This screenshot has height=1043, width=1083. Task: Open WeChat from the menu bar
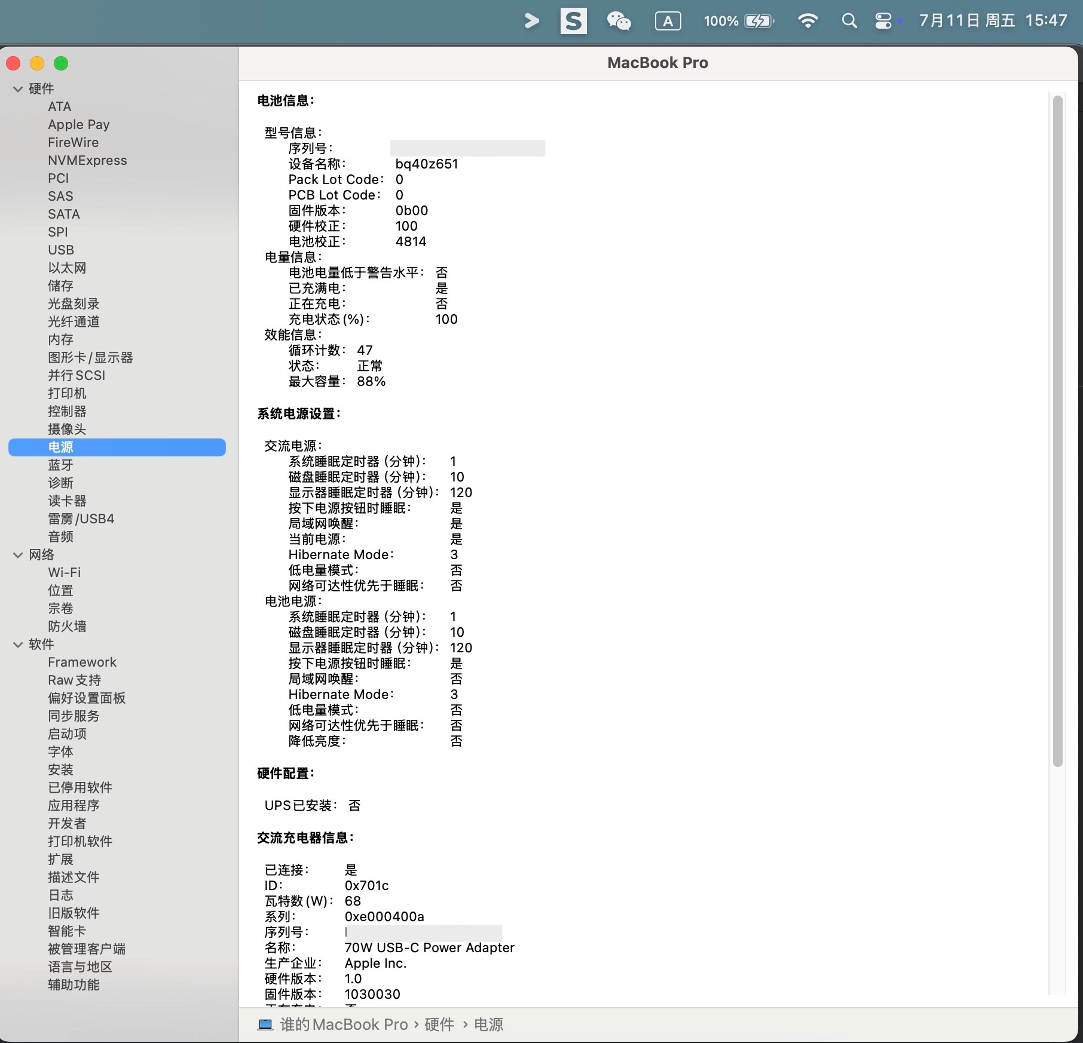[619, 22]
